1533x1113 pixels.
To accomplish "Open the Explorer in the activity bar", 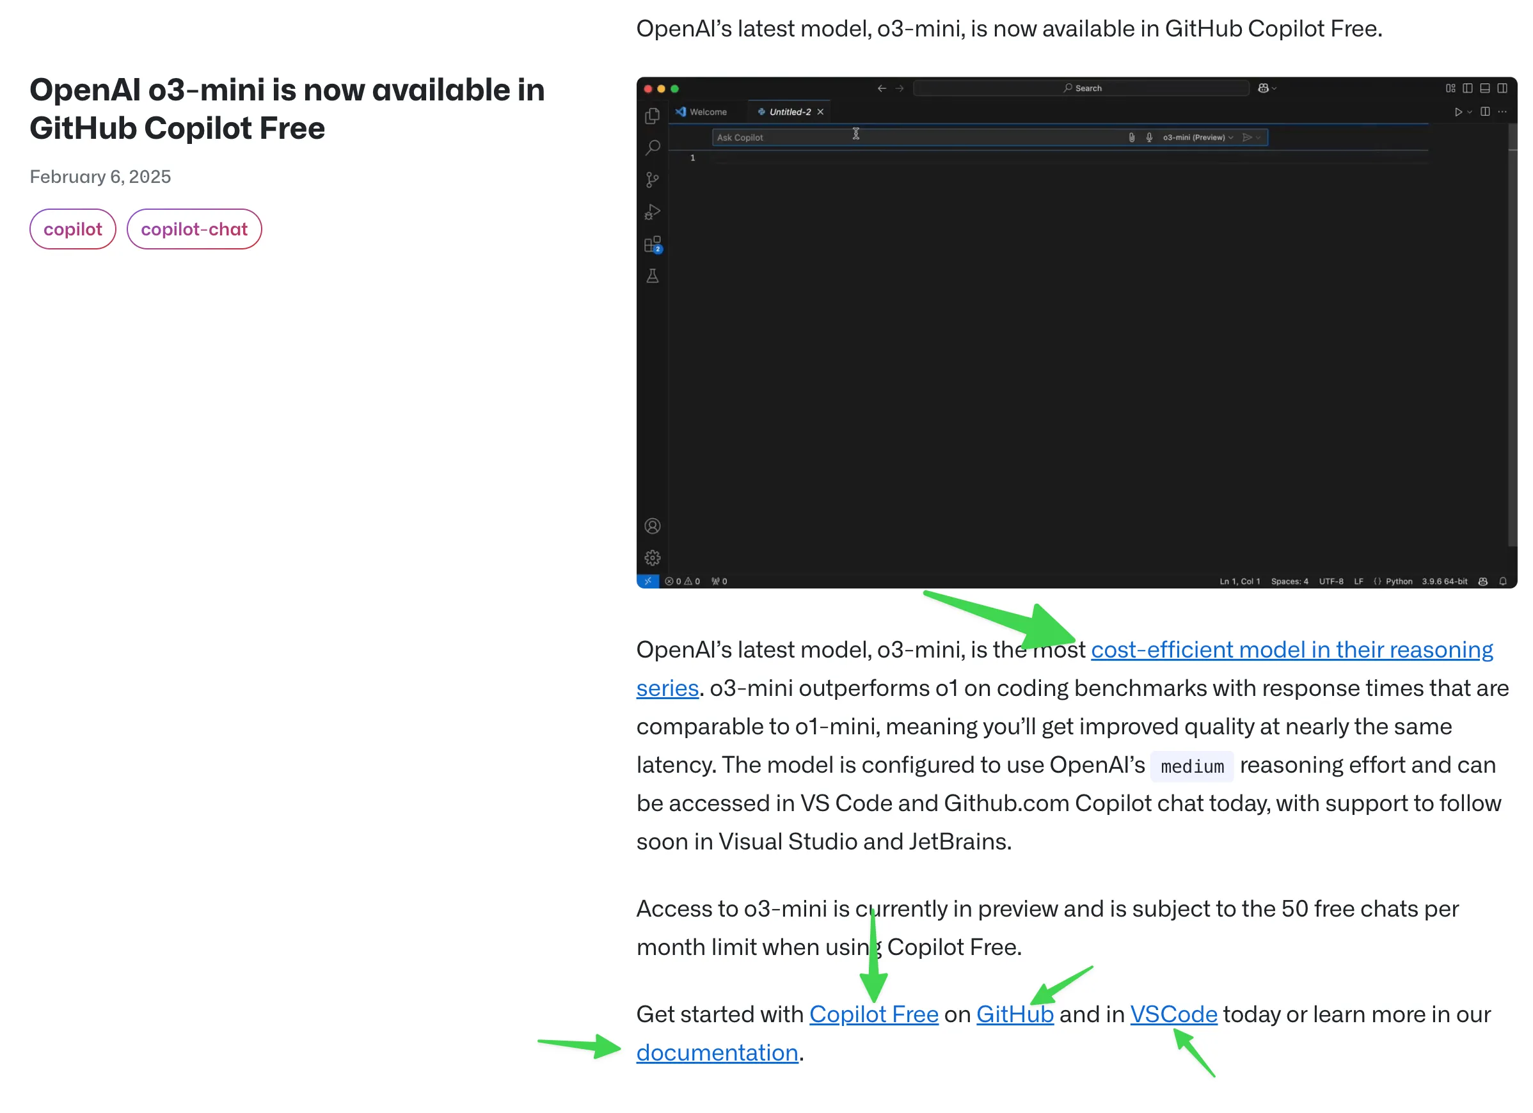I will click(652, 115).
